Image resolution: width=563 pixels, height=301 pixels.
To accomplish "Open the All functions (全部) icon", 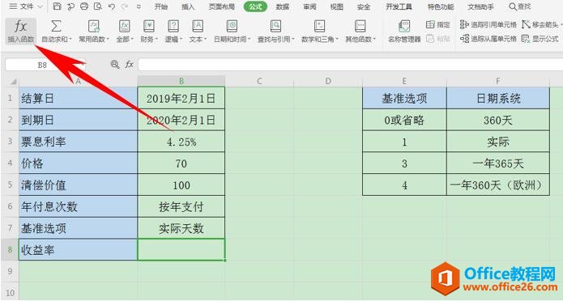I will [x=124, y=26].
